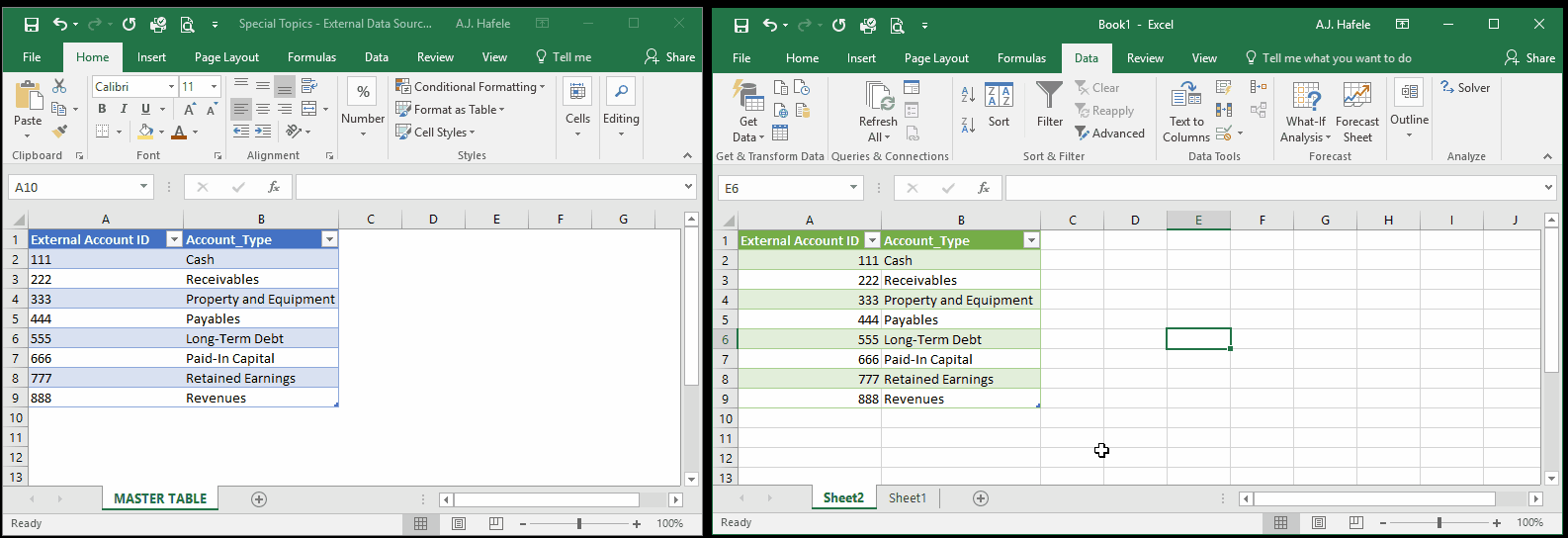This screenshot has width=1568, height=538.
Task: Open Conditional Formatting dropdown
Action: pos(470,86)
